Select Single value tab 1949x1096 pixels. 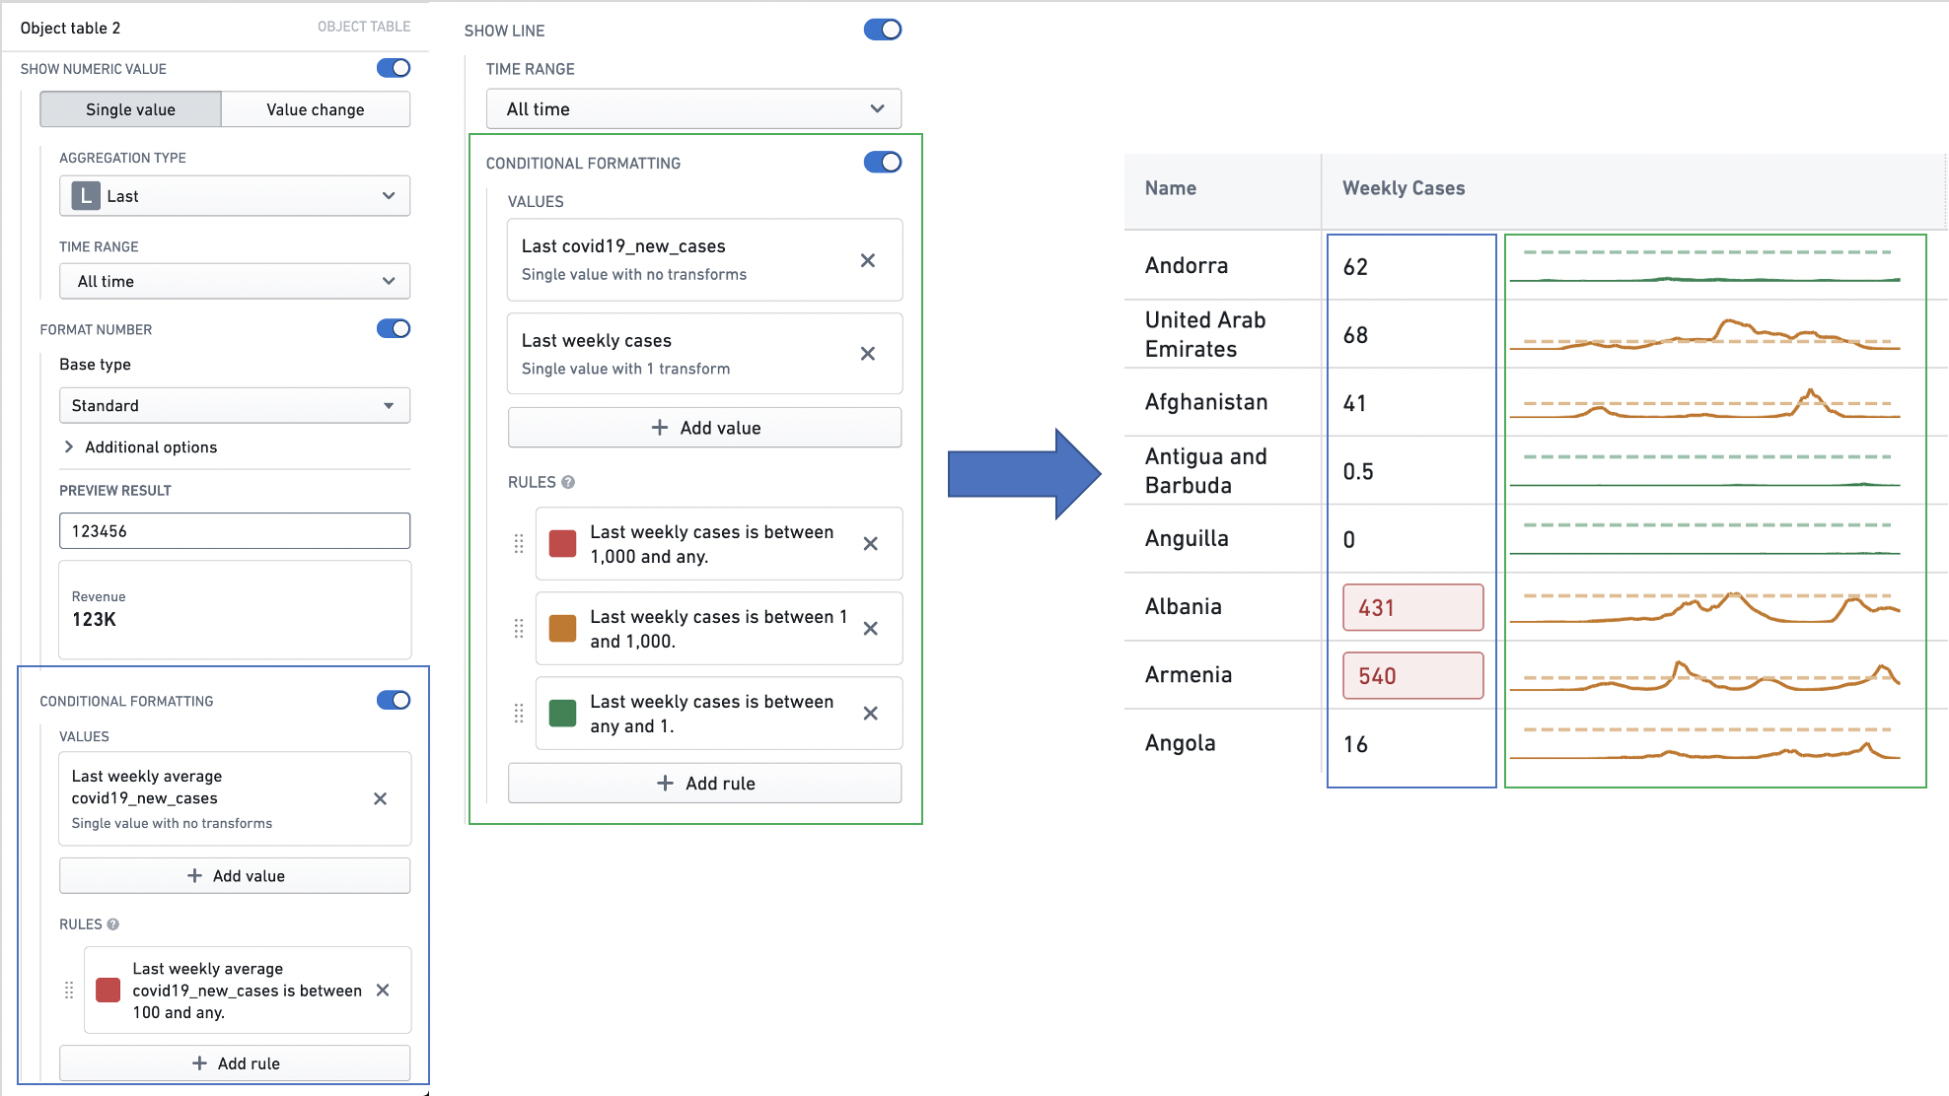tap(130, 109)
